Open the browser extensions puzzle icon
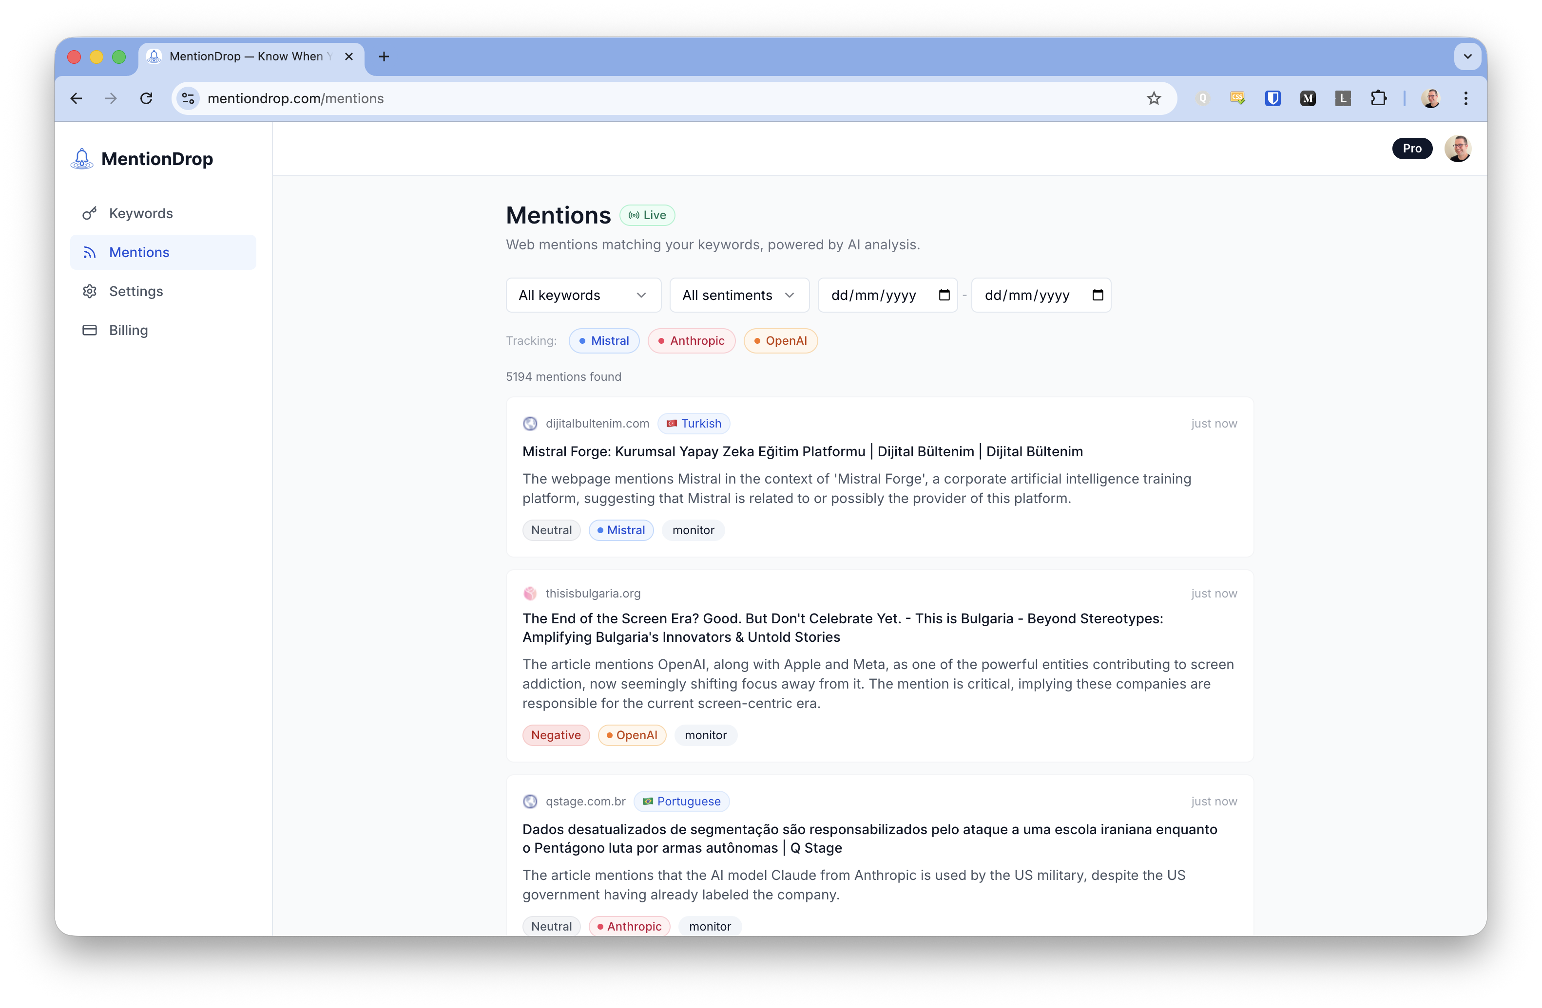 click(1379, 98)
